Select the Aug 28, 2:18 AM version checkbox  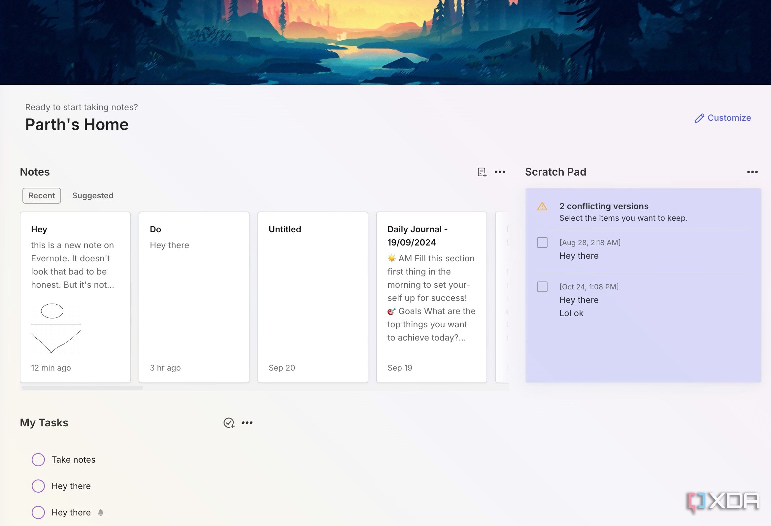pyautogui.click(x=542, y=243)
